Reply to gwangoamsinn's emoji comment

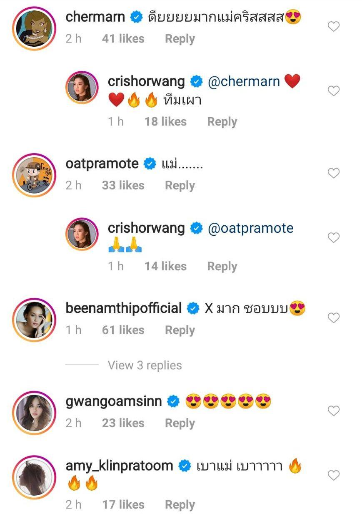coord(180,423)
